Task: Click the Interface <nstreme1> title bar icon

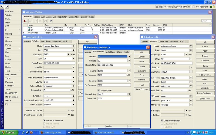Action: click(85, 48)
